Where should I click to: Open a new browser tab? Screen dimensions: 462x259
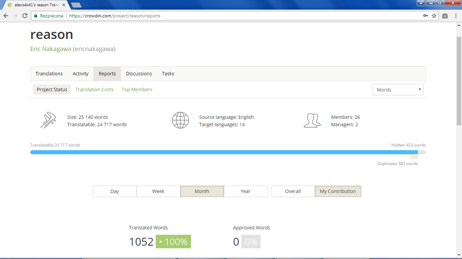pos(76,5)
